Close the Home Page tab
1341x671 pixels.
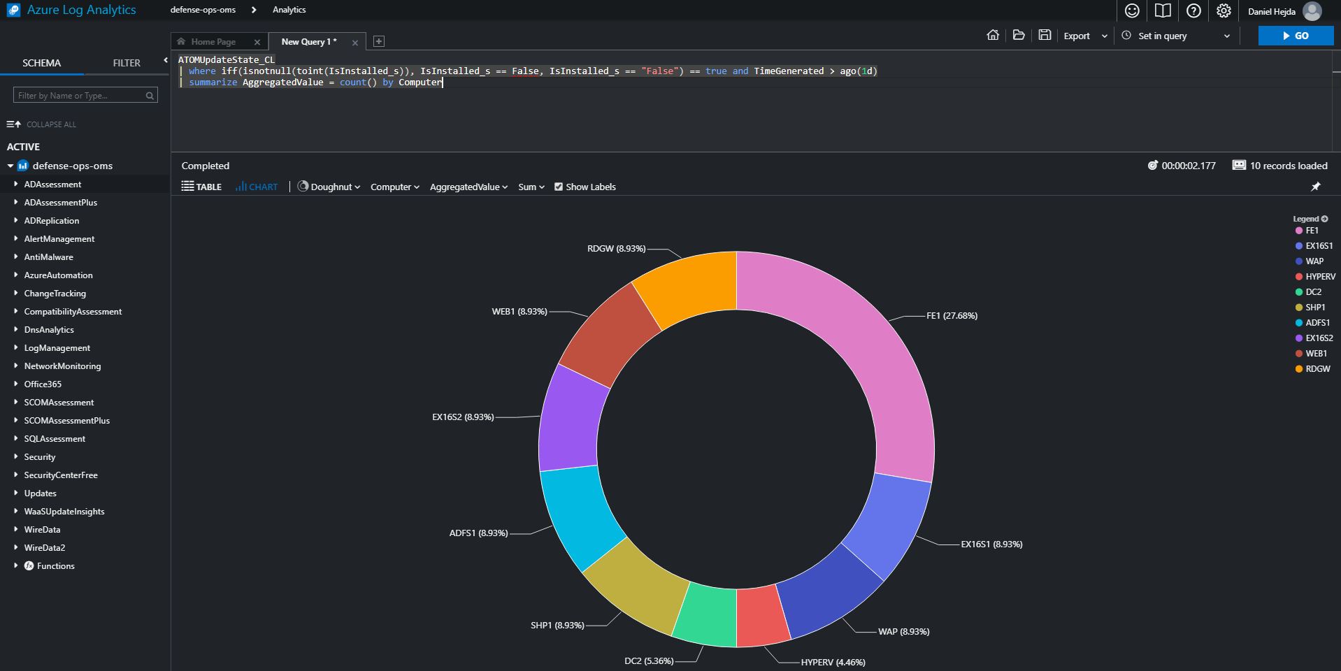(x=257, y=42)
